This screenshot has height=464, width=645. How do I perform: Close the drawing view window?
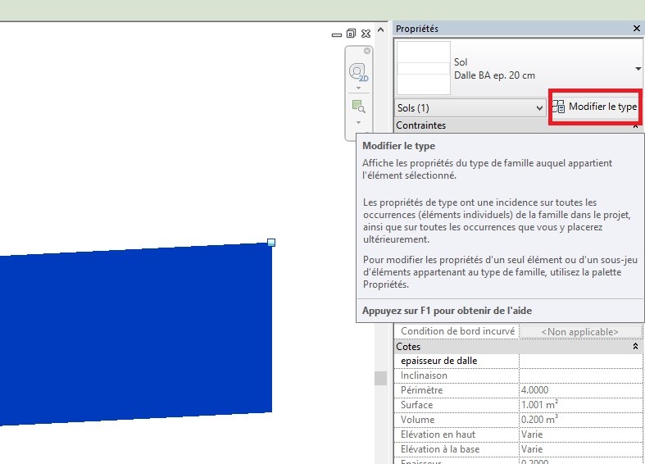[366, 34]
